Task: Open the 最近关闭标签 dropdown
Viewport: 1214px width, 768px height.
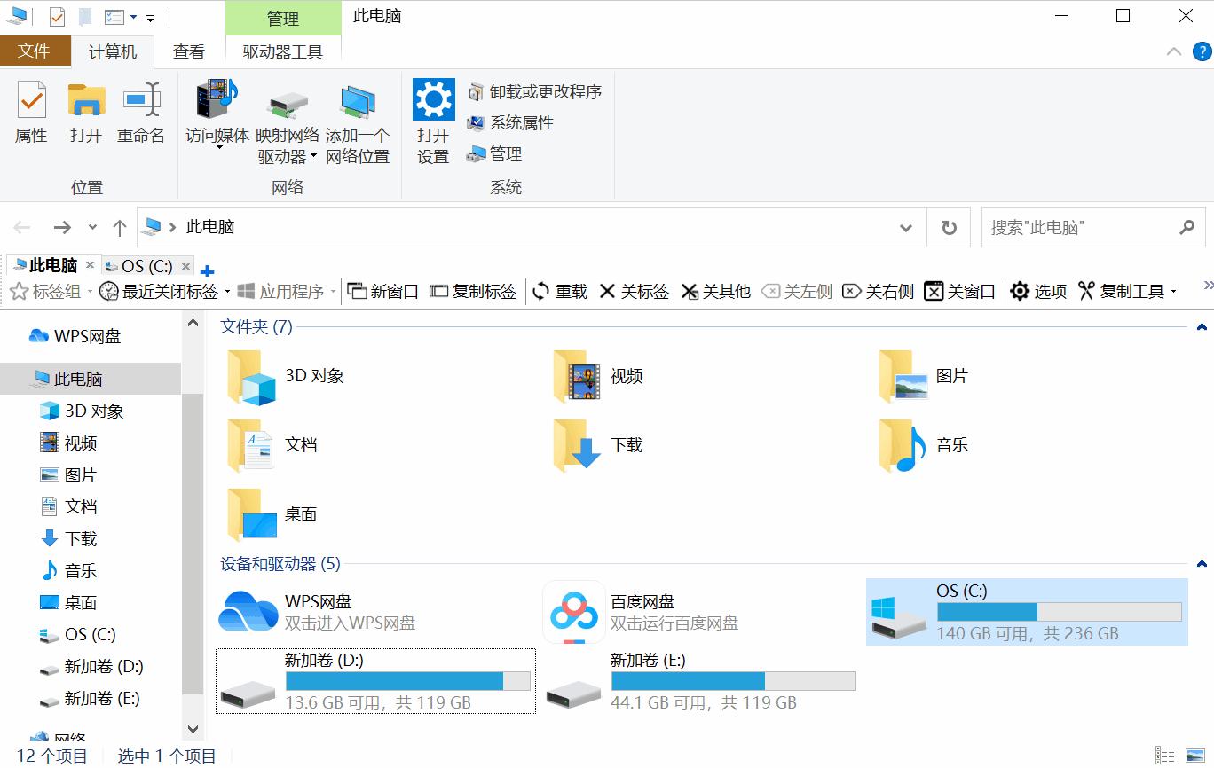Action: point(229,291)
